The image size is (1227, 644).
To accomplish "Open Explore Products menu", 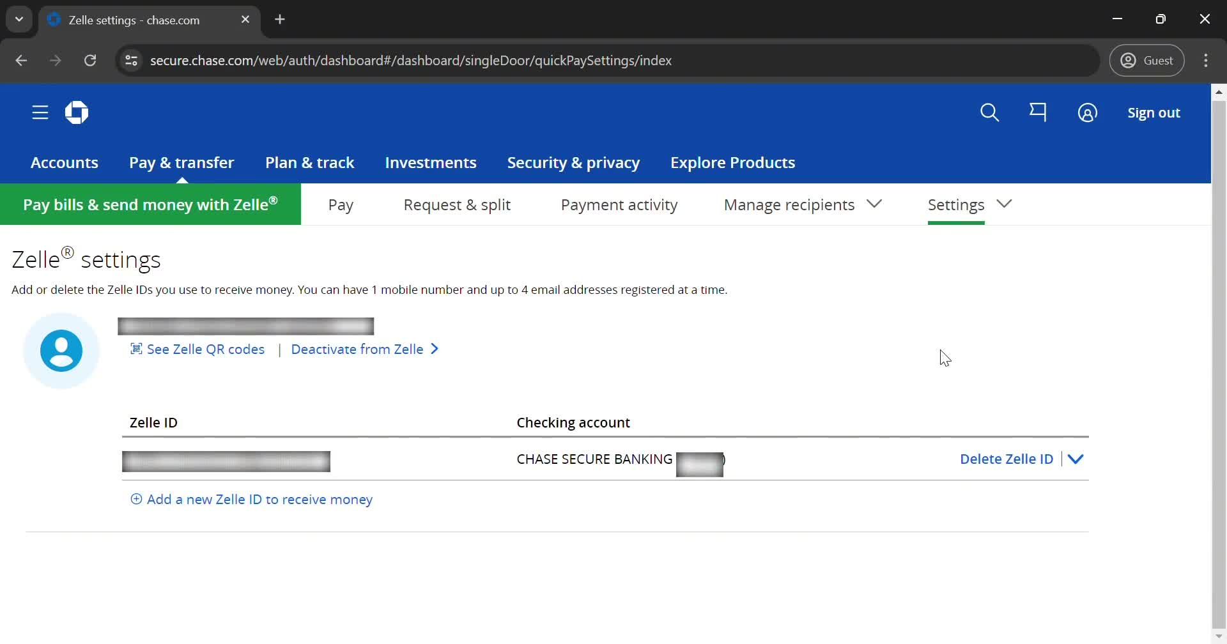I will 732,162.
